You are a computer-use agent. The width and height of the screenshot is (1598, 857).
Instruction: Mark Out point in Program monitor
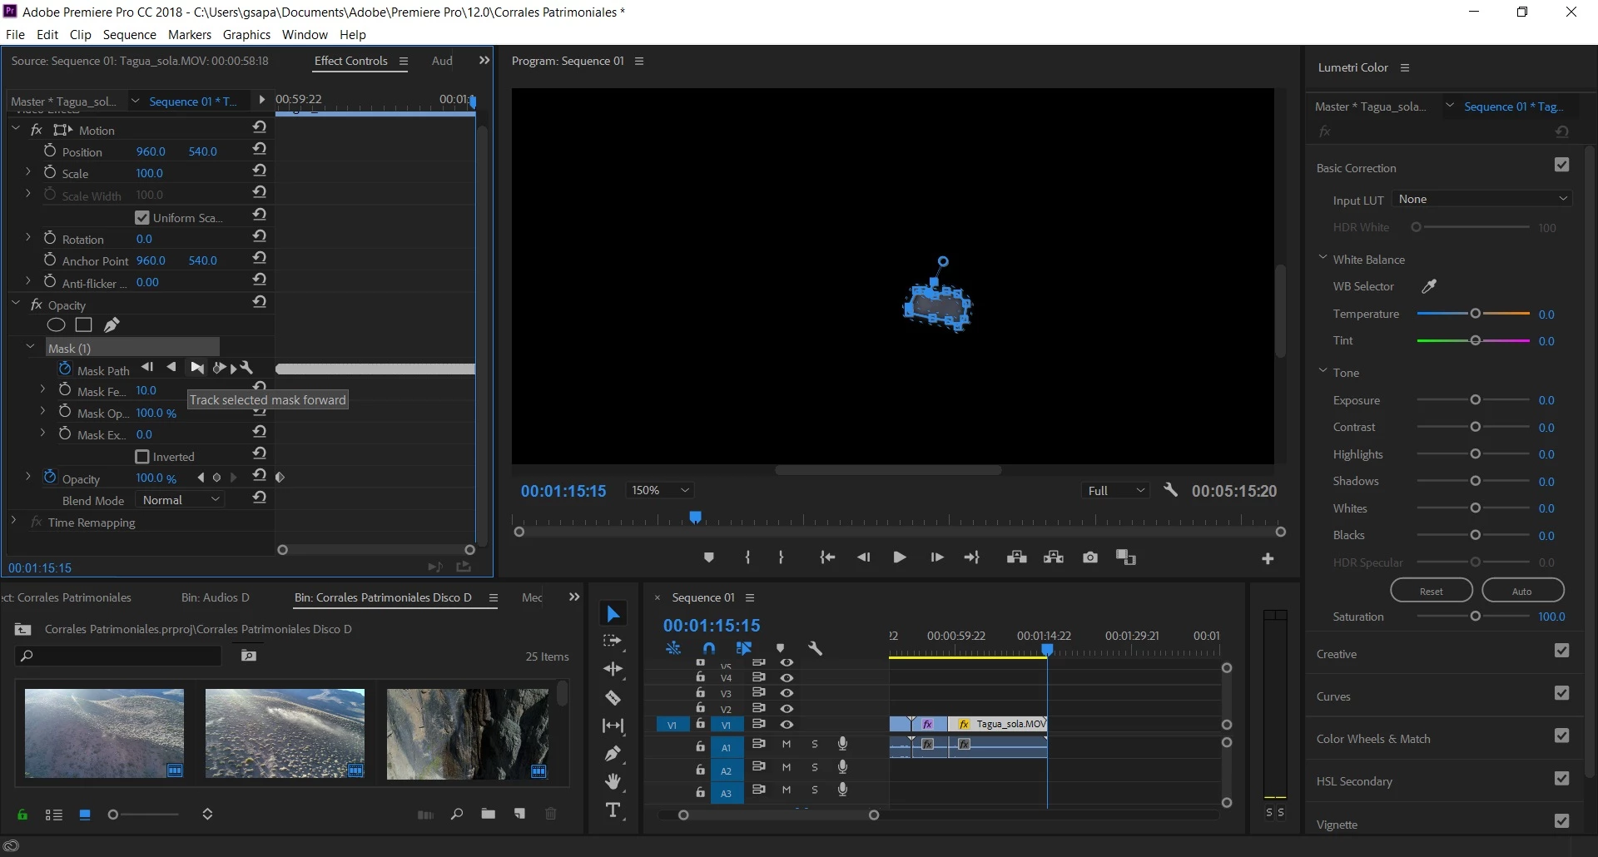point(781,557)
